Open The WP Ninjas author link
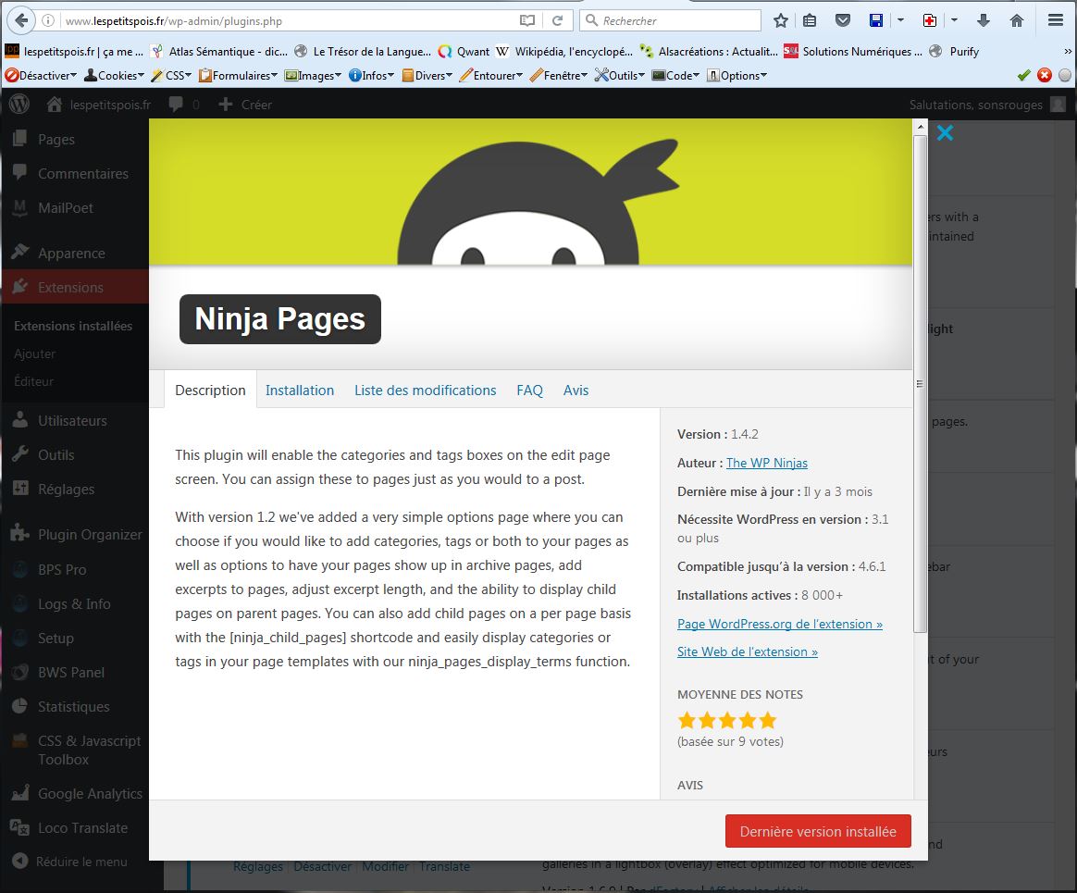The width and height of the screenshot is (1077, 893). (x=766, y=463)
